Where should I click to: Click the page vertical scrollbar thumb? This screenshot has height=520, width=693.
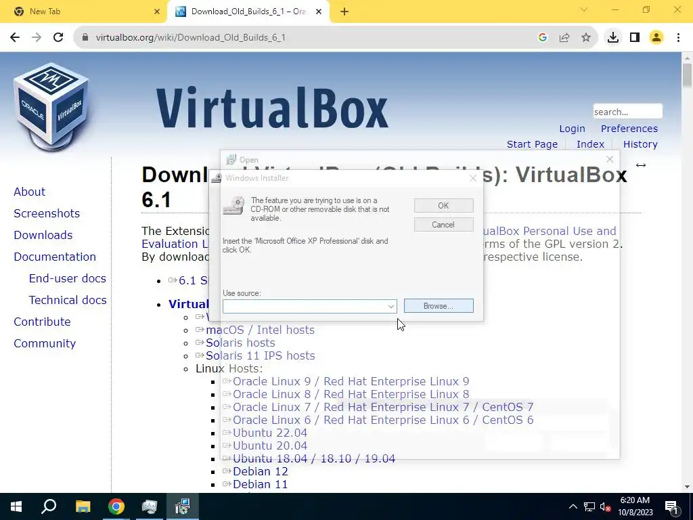(x=687, y=75)
